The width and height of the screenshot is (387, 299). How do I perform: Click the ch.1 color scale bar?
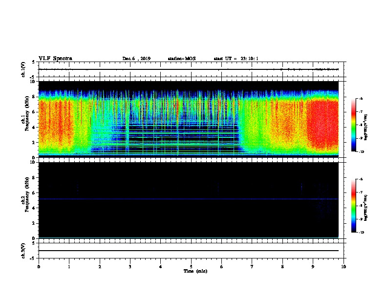(354, 125)
